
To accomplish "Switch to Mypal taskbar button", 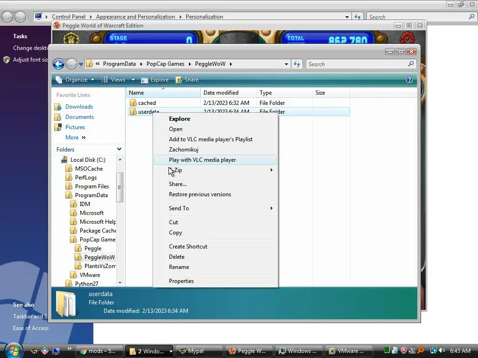I will click(199, 351).
